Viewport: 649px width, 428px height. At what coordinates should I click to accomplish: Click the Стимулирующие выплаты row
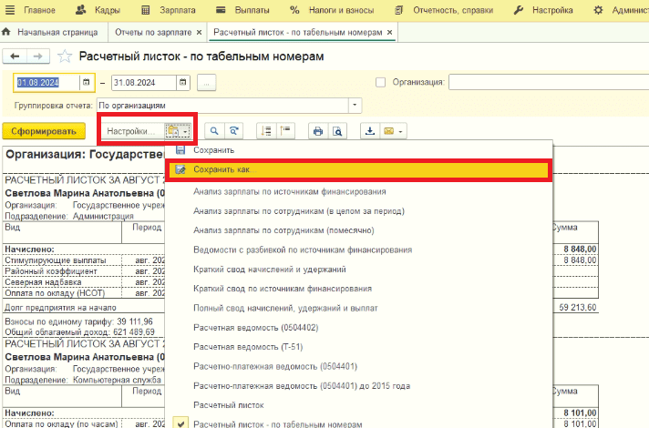tap(56, 260)
